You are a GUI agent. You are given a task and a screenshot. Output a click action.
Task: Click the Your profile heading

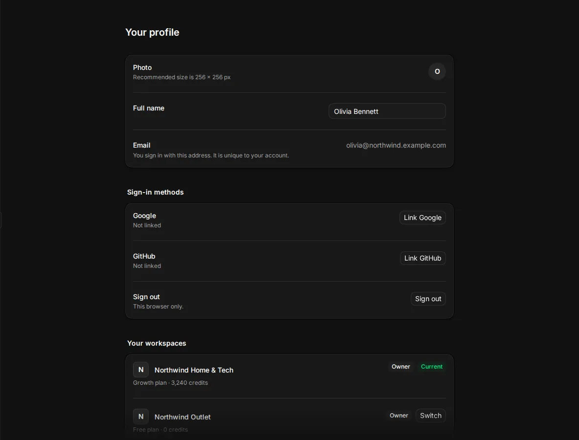pos(152,32)
